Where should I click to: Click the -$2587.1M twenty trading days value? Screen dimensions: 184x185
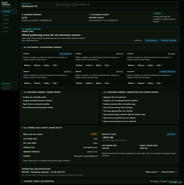pos(143,148)
